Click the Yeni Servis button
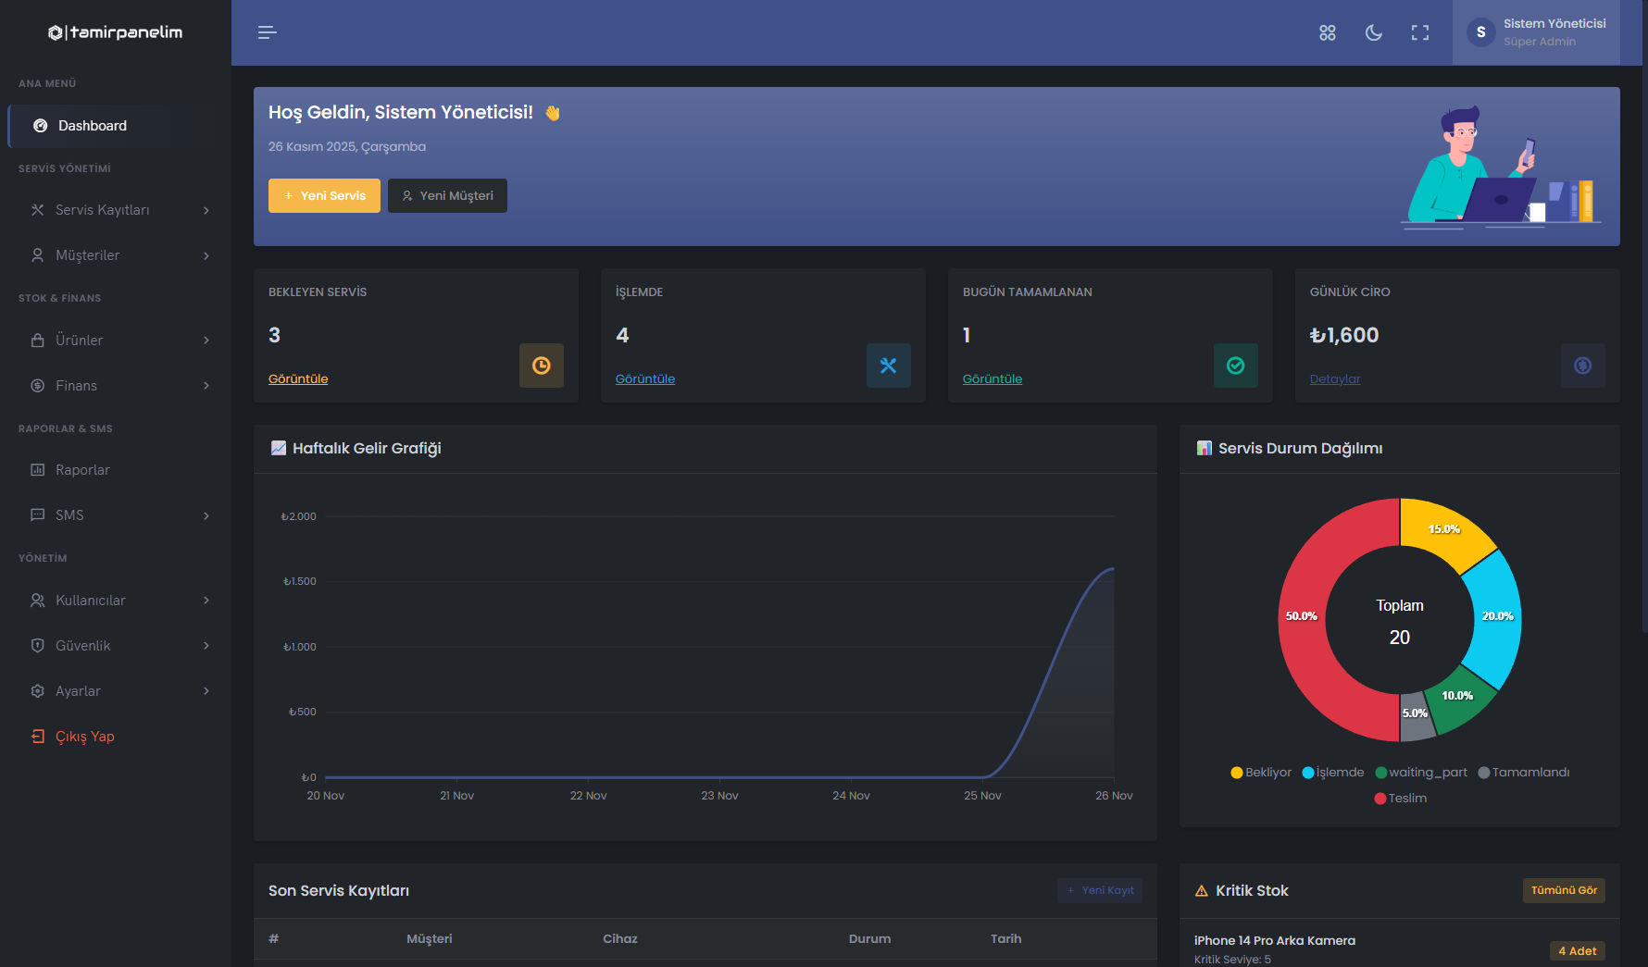 324,195
